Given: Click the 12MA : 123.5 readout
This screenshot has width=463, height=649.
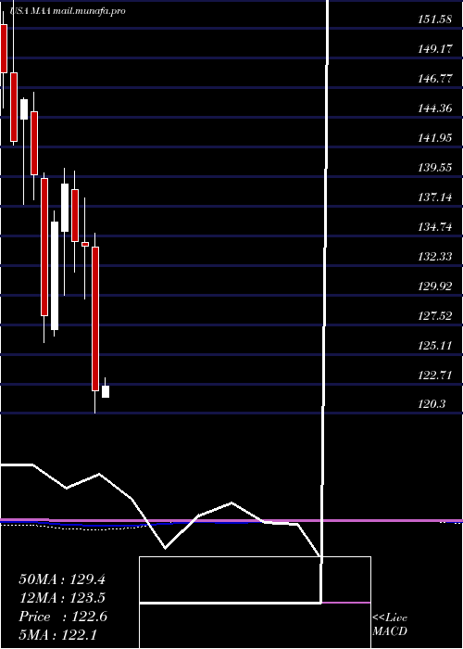Looking at the screenshot, I should [x=62, y=598].
